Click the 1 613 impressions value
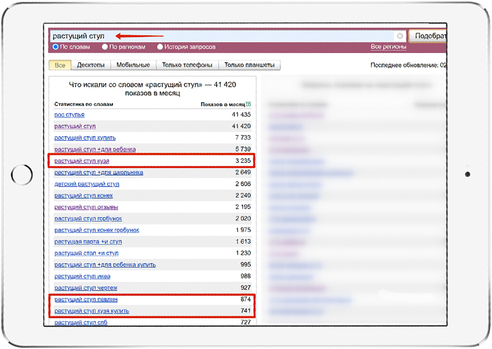This screenshot has width=492, height=349. [243, 241]
